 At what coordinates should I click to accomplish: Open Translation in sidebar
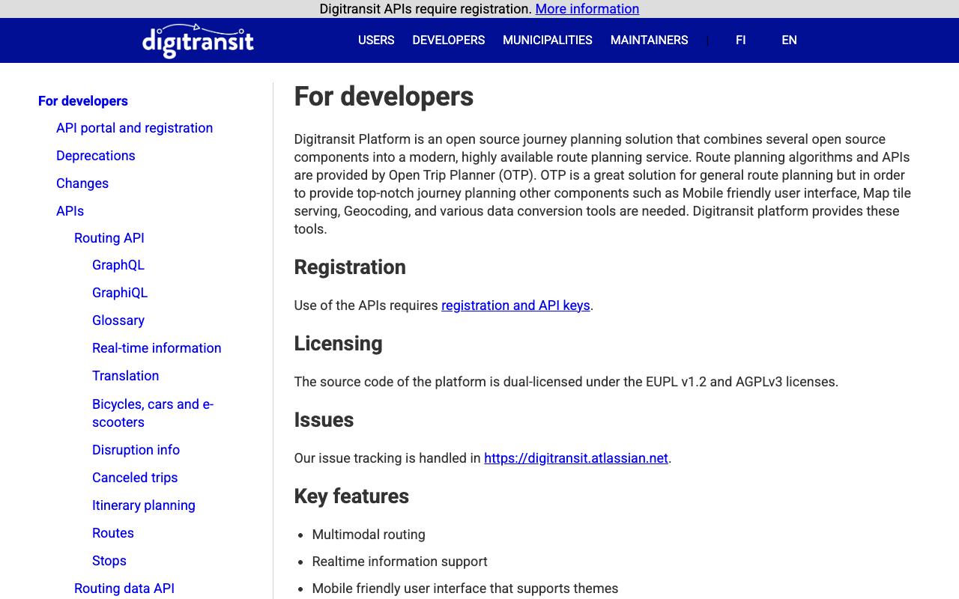click(x=126, y=376)
